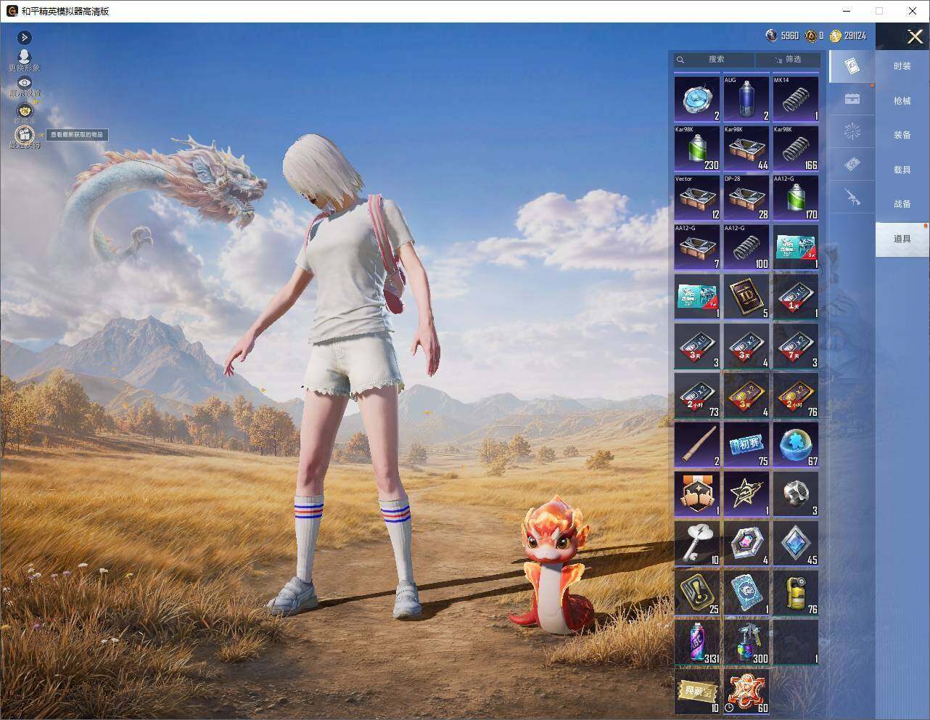This screenshot has height=720, width=930.
Task: Switch to the 枪械 tab
Action: pyautogui.click(x=902, y=101)
